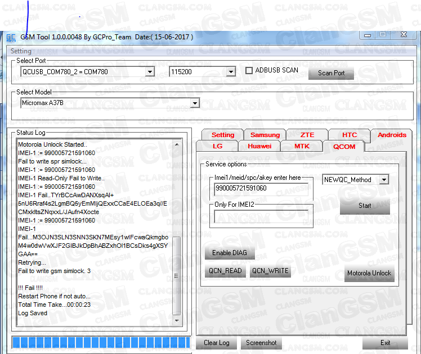421x354 pixels.
Task: Click the 'Fail to write spr simlock...' log line
Action: point(52,161)
